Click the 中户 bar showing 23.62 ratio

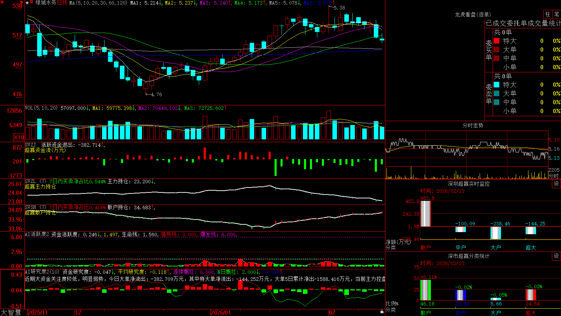[x=461, y=295]
